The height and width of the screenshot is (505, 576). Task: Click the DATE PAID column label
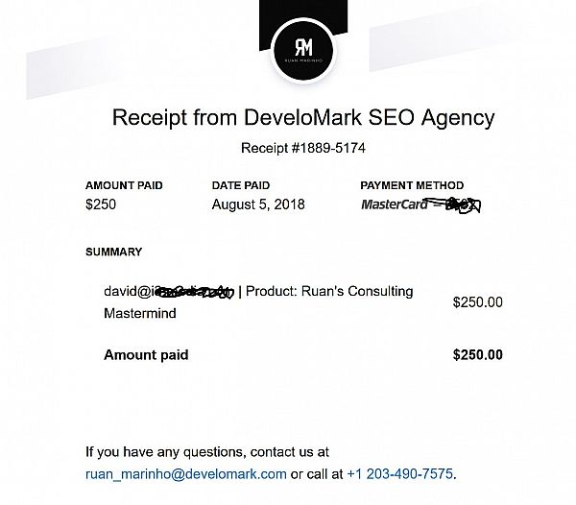click(x=240, y=185)
